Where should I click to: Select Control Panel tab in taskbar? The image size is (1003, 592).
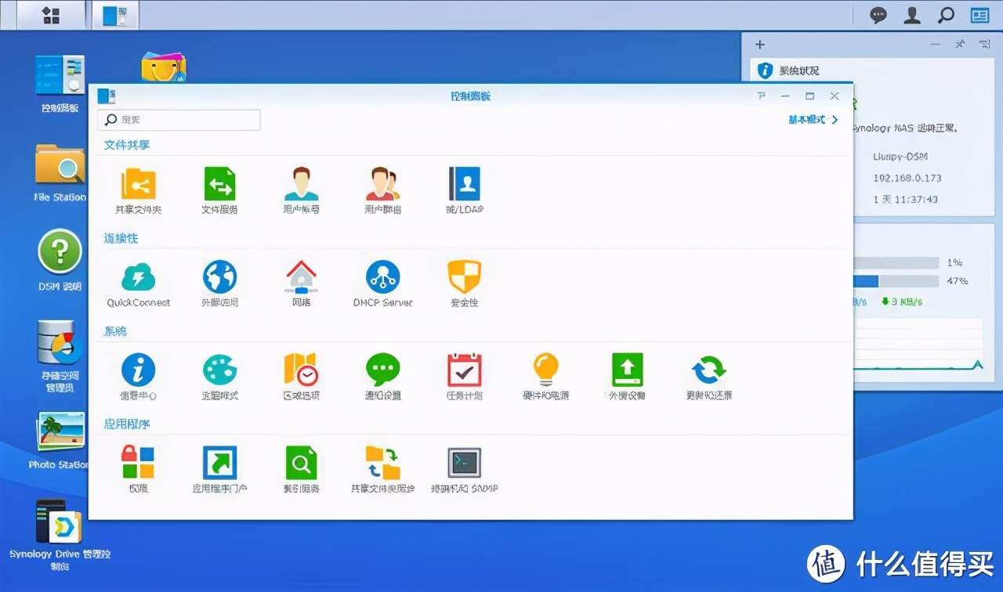point(115,15)
